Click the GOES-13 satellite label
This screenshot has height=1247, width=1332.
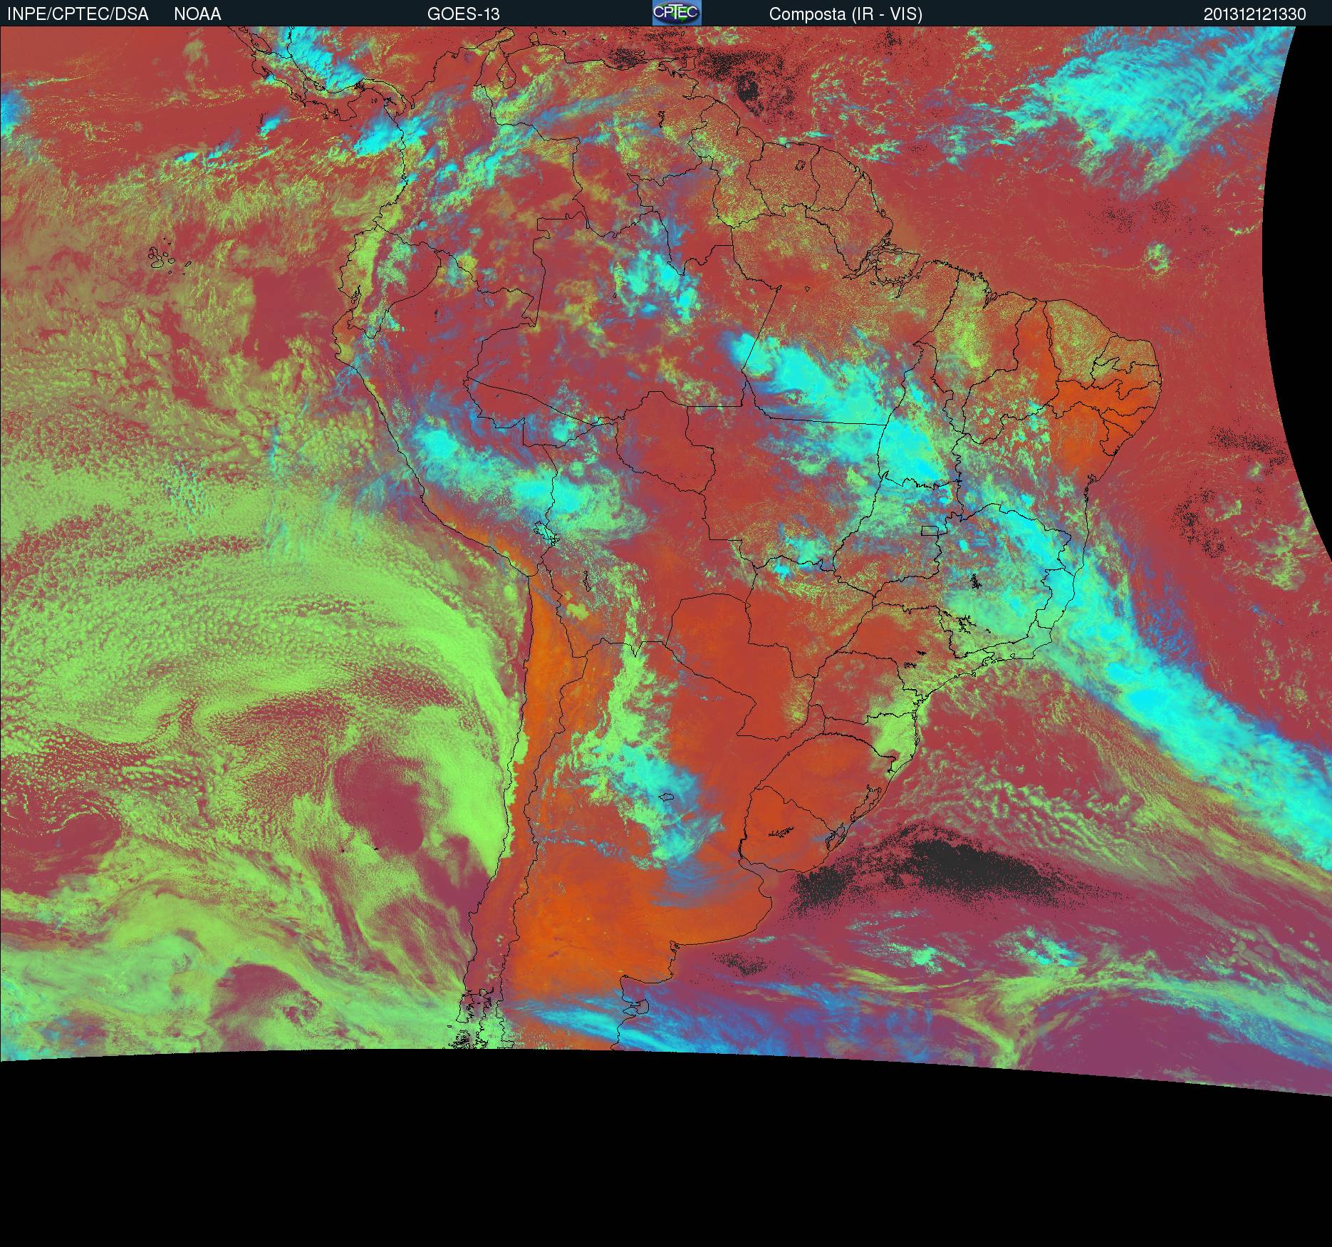point(463,14)
